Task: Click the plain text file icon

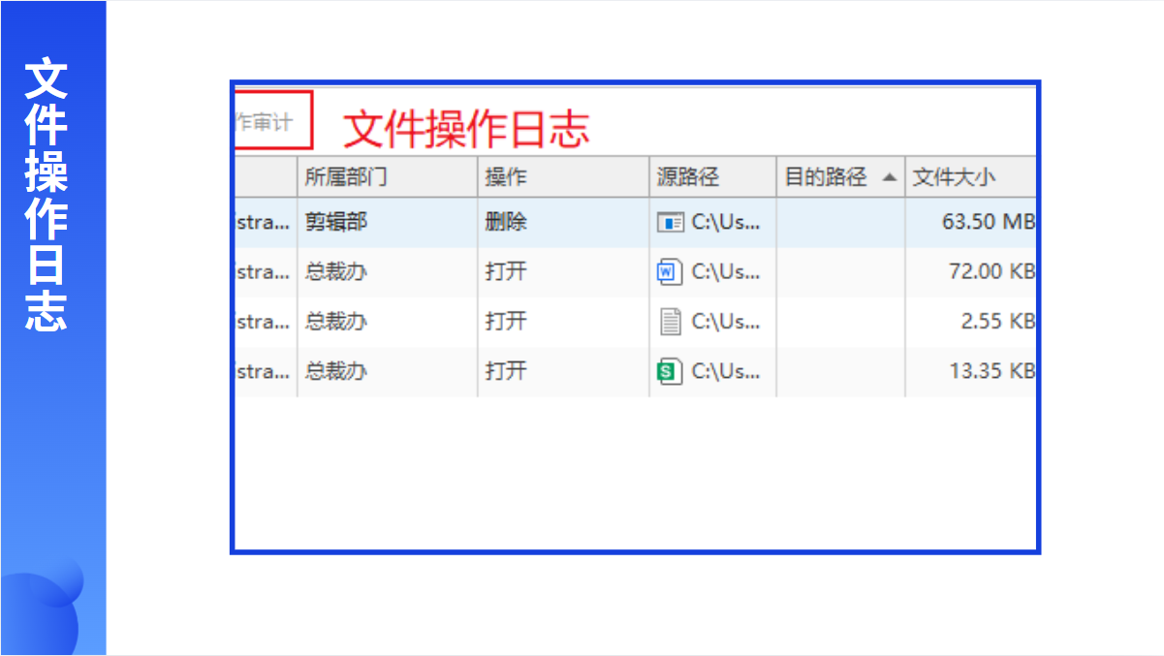Action: pos(670,322)
